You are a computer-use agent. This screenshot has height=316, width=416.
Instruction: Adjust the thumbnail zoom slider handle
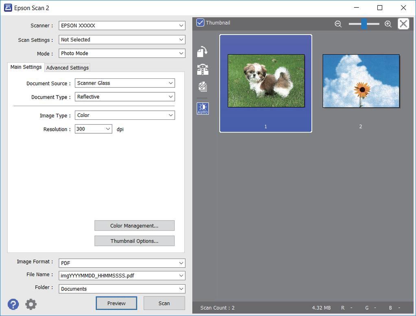(x=364, y=24)
